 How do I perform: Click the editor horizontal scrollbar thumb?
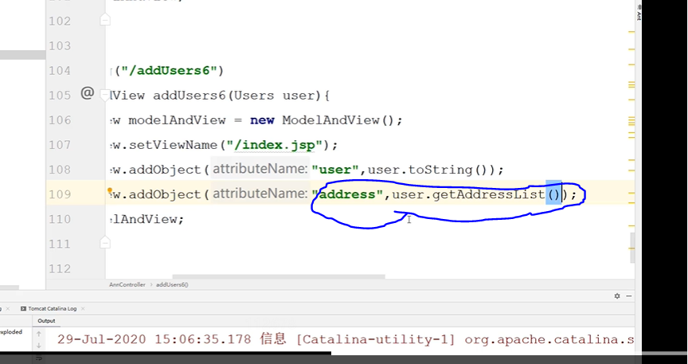(x=279, y=277)
